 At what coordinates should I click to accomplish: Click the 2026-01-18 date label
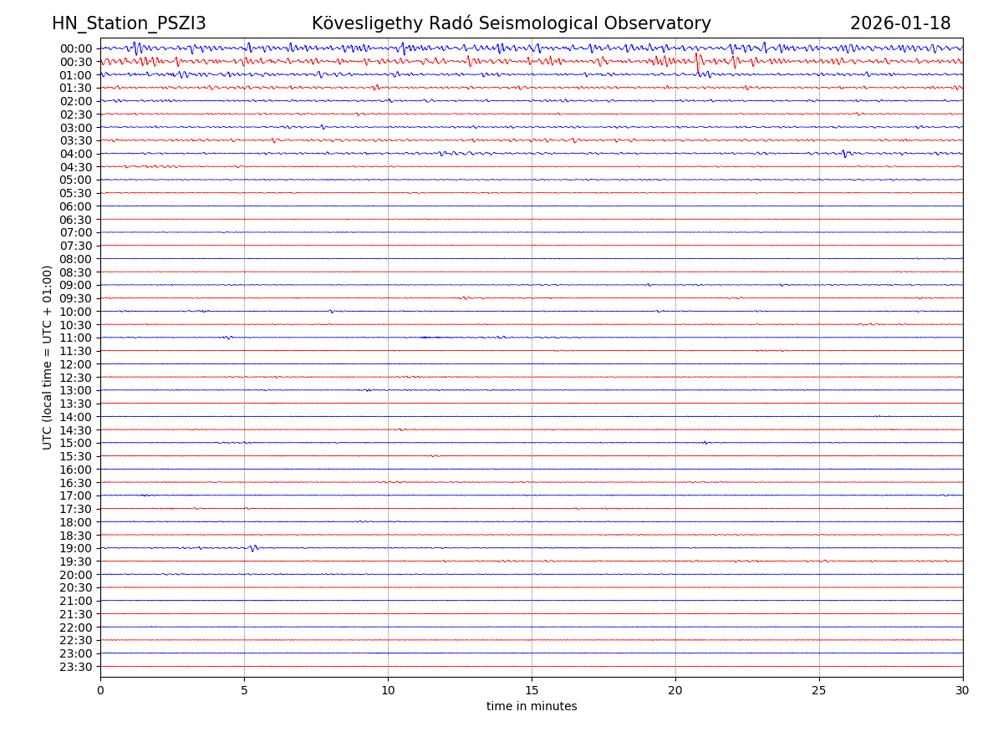(x=899, y=23)
